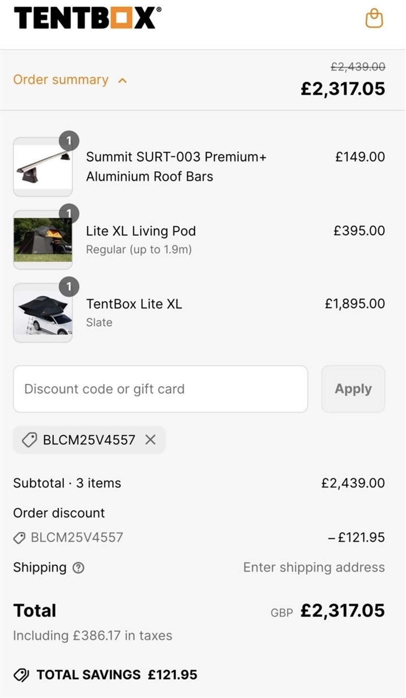Open the Summit Roof Bars product thumbnail
The image size is (406, 698).
(43, 167)
